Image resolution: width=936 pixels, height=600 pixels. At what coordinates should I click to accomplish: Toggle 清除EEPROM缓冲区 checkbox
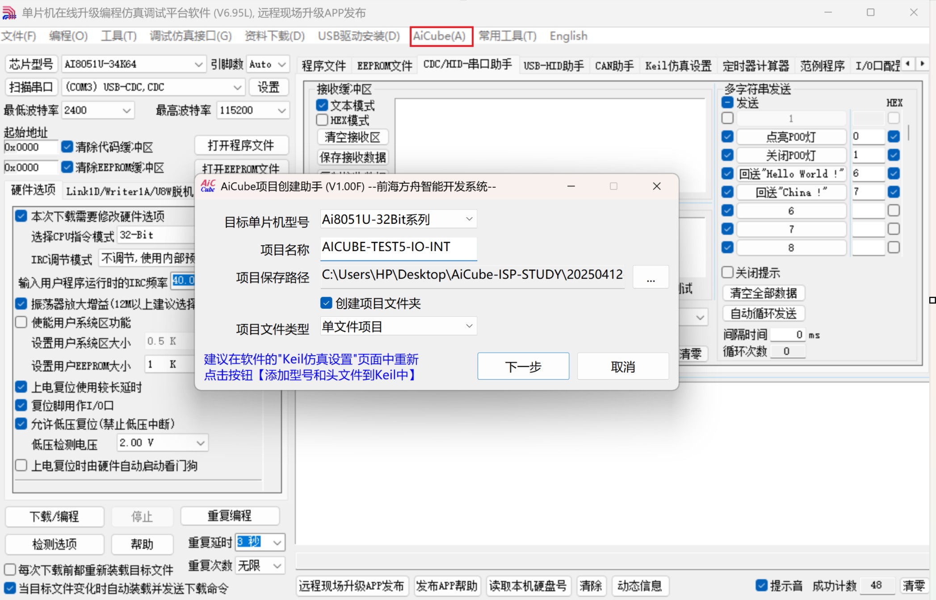[x=67, y=167]
